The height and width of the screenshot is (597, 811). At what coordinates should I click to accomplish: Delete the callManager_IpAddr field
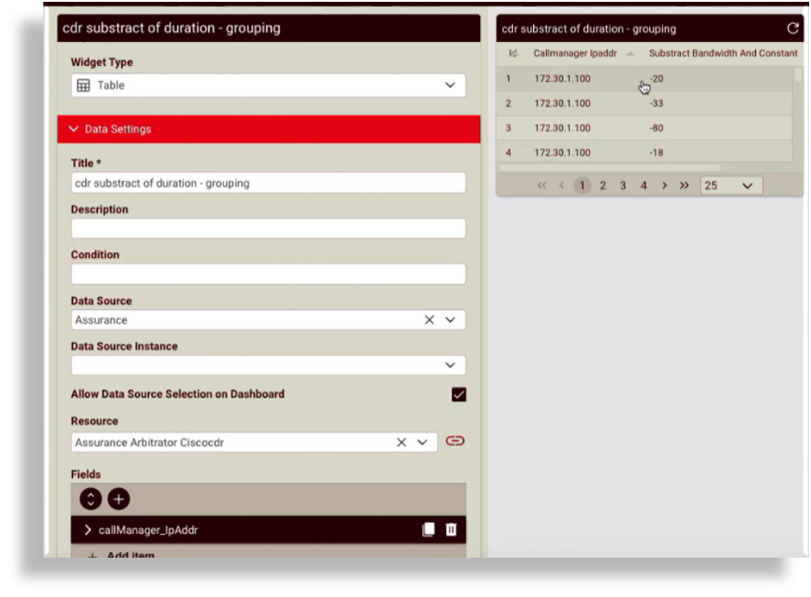click(x=451, y=530)
